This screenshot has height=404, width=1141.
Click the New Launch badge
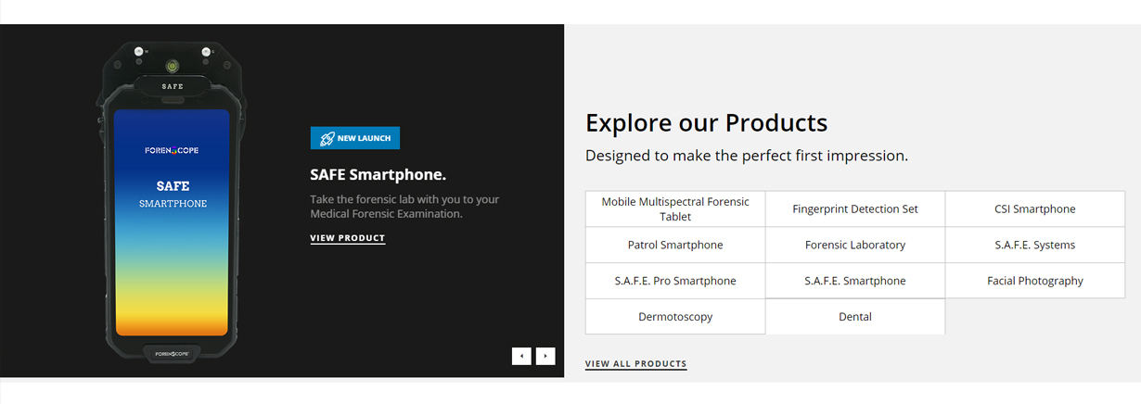(355, 138)
